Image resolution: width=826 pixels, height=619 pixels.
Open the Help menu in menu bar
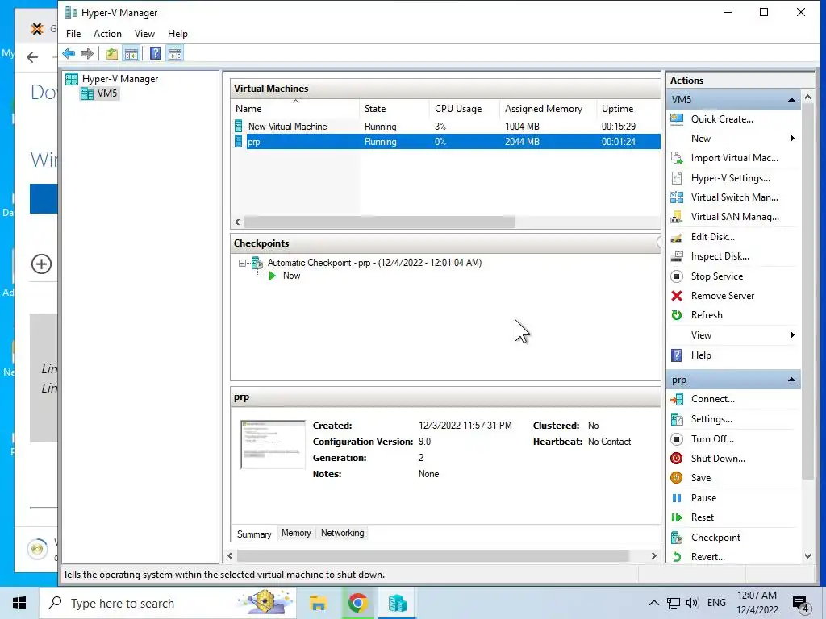177,34
